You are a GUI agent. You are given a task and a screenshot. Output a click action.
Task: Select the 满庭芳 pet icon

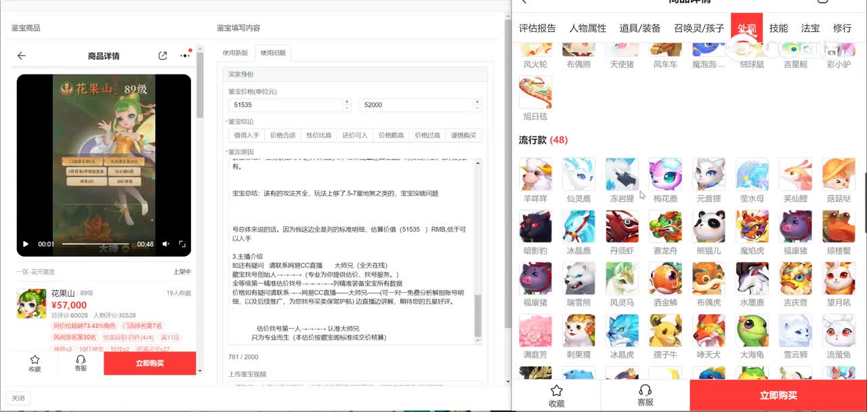[x=536, y=331]
